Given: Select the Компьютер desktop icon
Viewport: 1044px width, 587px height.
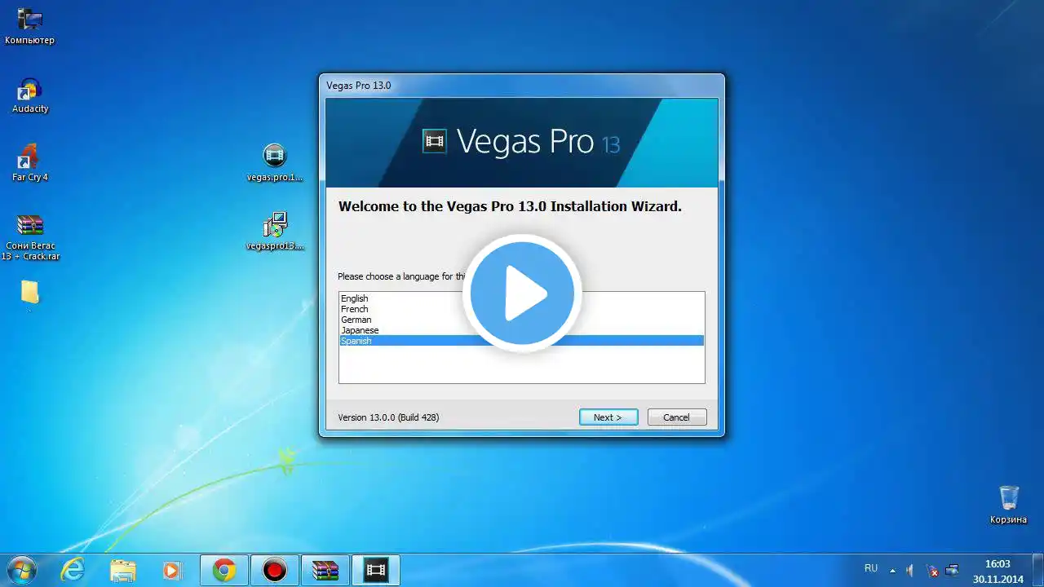Looking at the screenshot, I should tap(29, 26).
